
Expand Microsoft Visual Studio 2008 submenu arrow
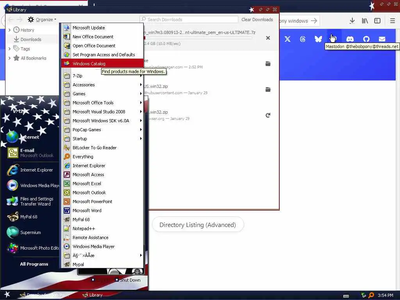tap(141, 112)
